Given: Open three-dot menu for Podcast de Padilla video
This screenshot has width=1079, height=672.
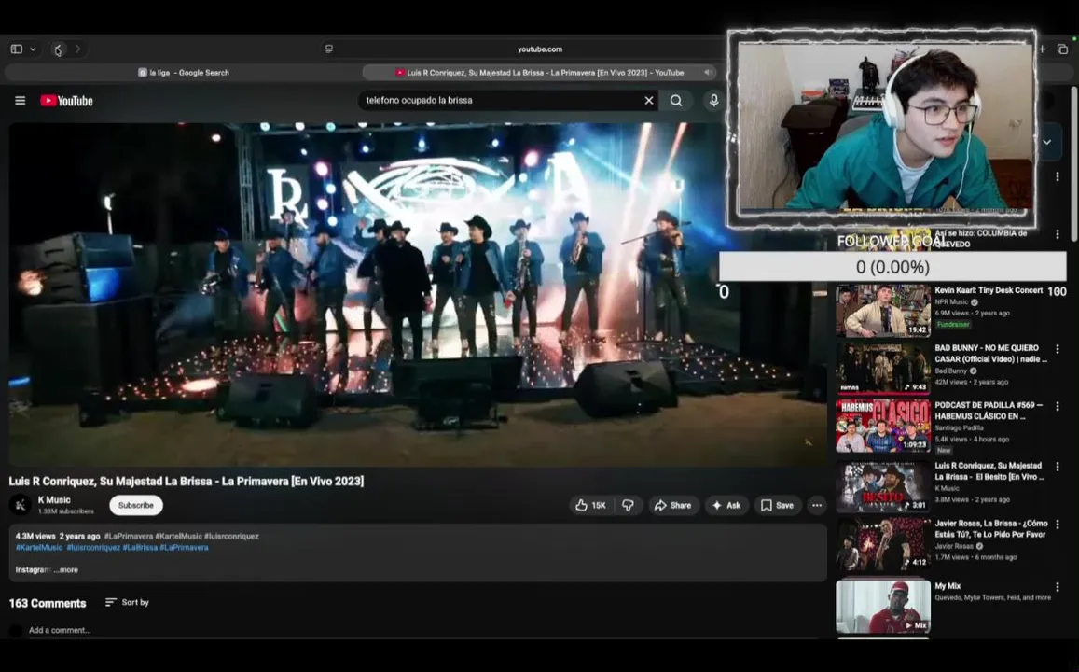Looking at the screenshot, I should point(1058,407).
